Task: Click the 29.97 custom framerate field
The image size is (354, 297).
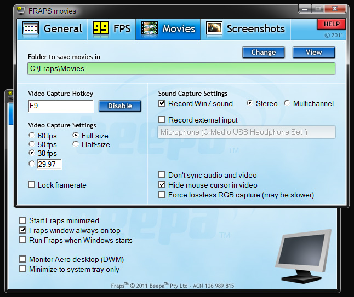Action: [49, 164]
